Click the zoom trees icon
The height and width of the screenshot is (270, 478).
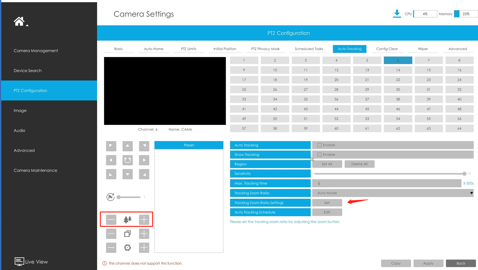[x=128, y=219]
